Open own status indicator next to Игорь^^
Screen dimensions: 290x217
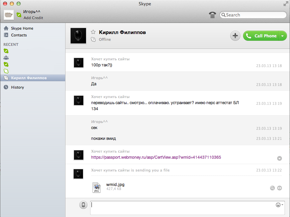coord(19,15)
